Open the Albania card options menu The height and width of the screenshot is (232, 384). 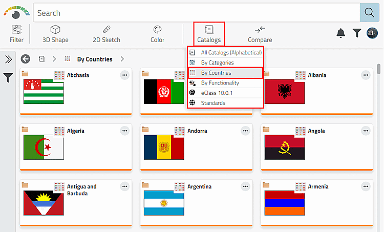[x=366, y=75]
